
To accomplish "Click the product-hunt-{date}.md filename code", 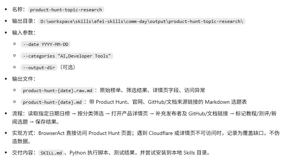I will pyautogui.click(x=52, y=102).
